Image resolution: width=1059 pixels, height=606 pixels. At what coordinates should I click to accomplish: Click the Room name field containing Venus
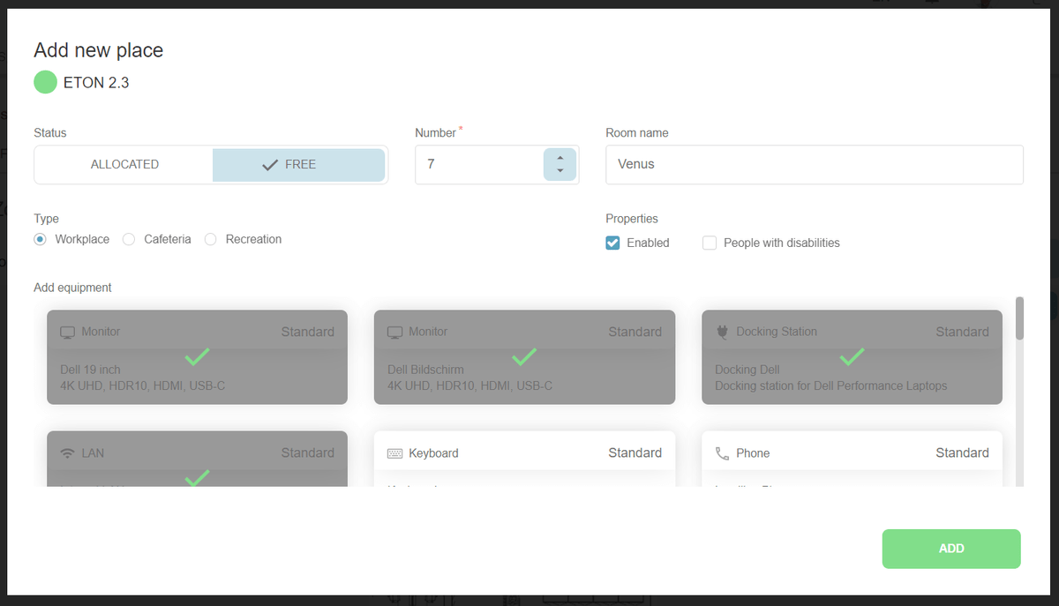814,165
